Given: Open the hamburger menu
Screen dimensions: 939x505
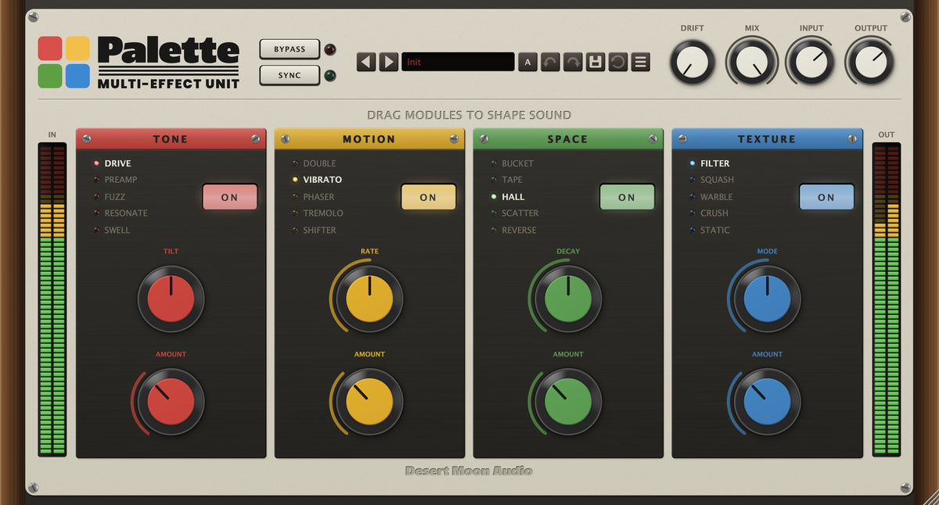Looking at the screenshot, I should click(x=641, y=62).
